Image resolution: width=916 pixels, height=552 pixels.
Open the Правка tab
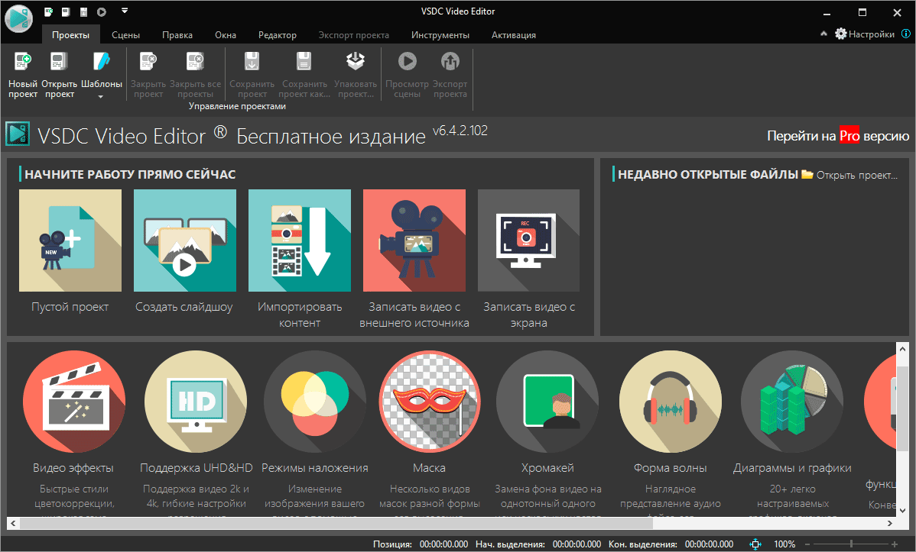(177, 35)
